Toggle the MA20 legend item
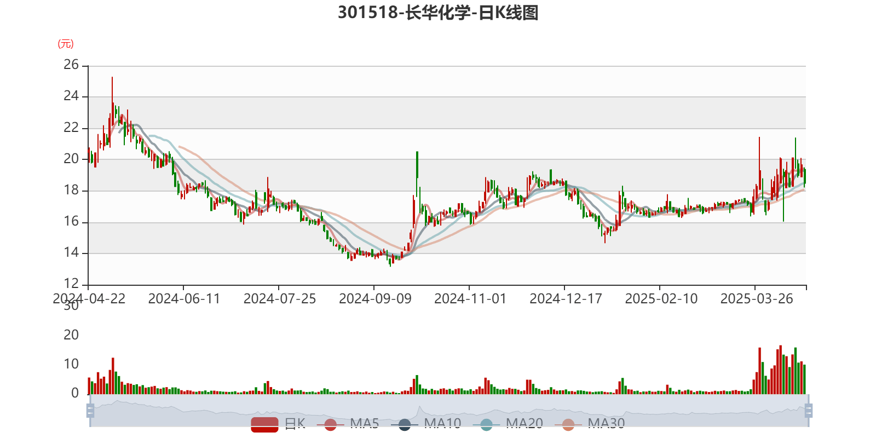 pos(508,424)
